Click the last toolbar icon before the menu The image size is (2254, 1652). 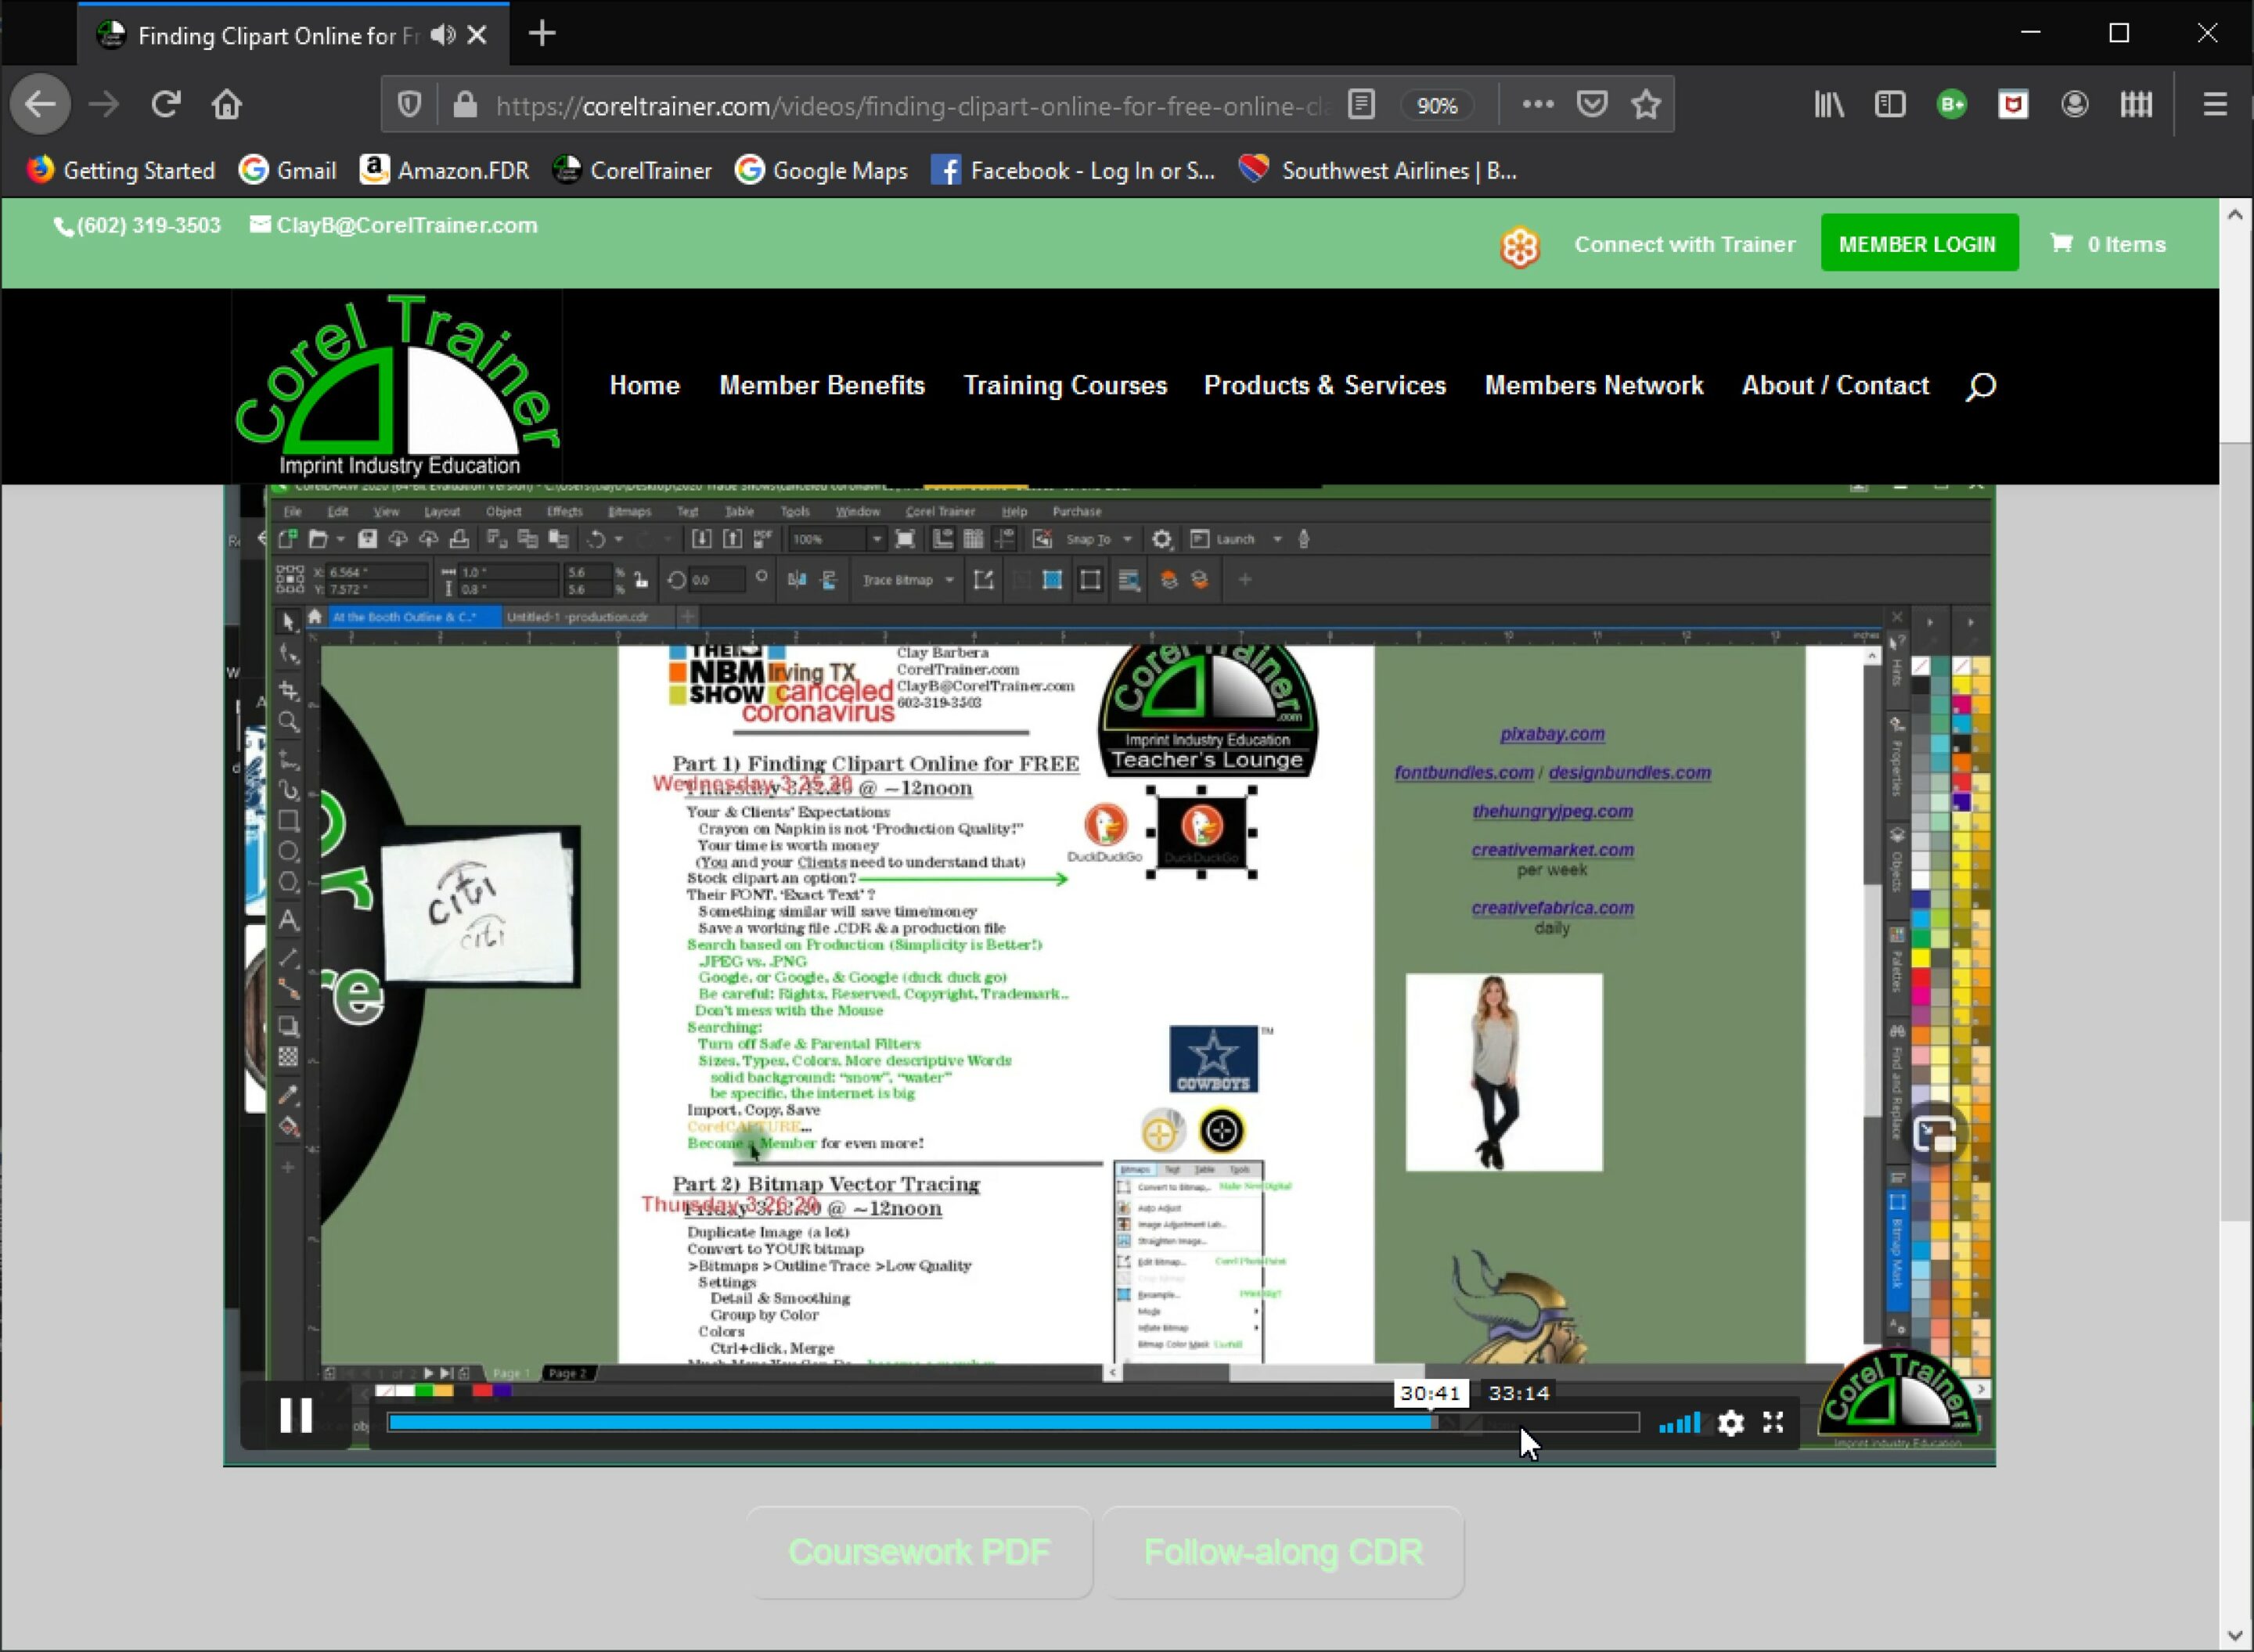pyautogui.click(x=2136, y=104)
